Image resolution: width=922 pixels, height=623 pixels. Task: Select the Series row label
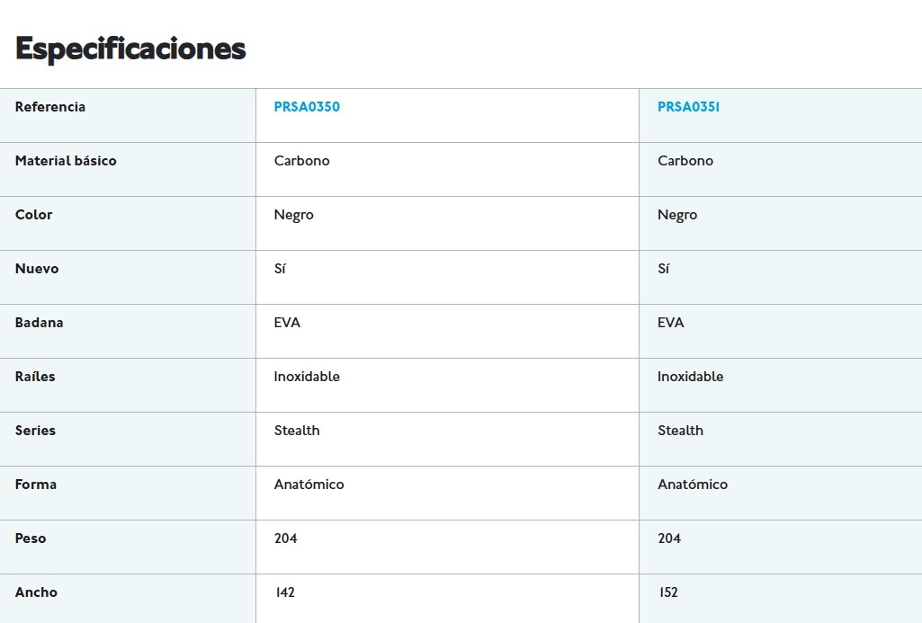[x=35, y=431]
